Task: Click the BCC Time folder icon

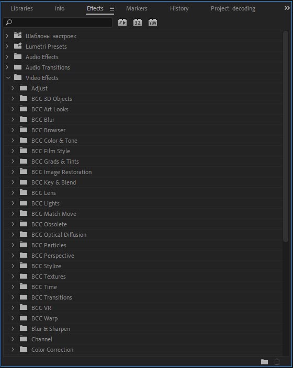Action: click(24, 286)
